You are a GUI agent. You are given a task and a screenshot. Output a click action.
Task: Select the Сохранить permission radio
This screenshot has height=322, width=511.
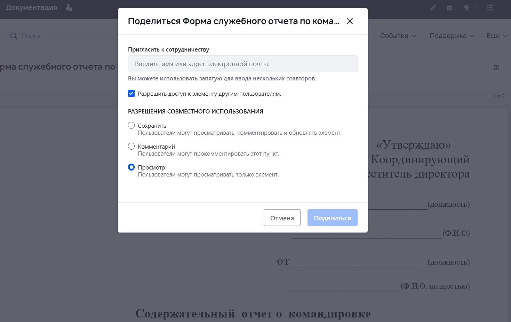[x=131, y=125]
